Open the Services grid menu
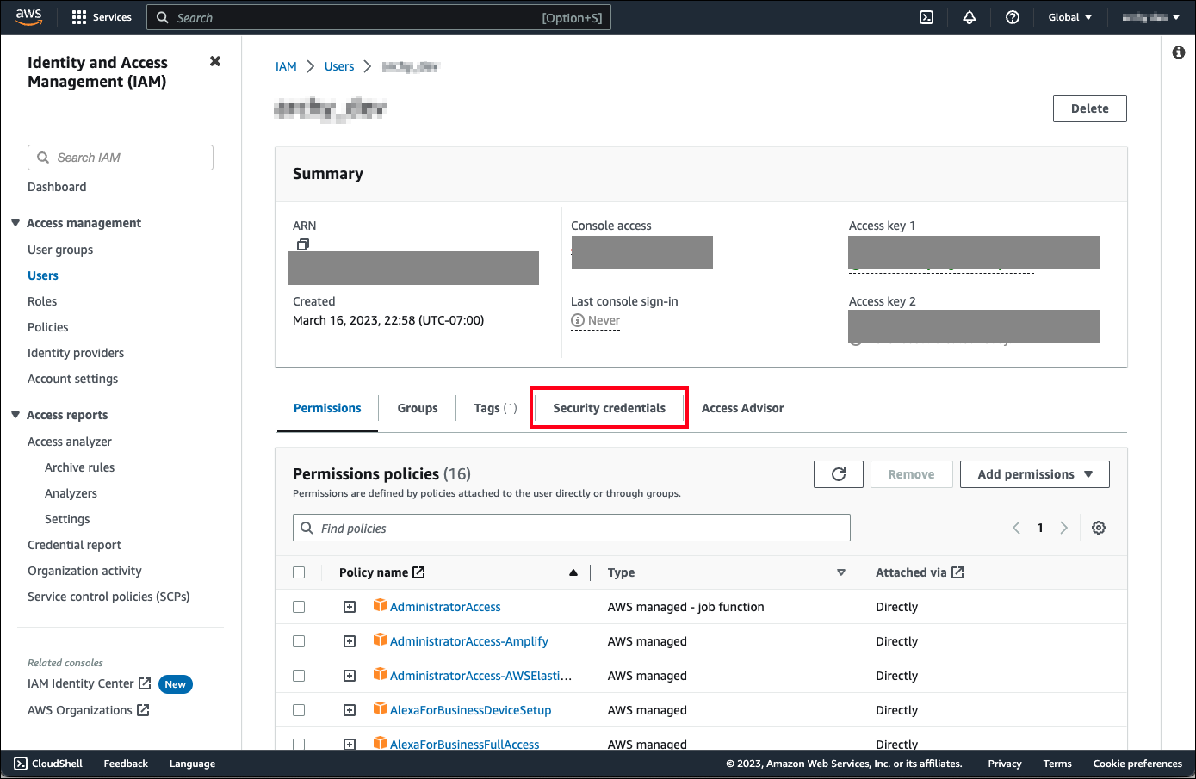Viewport: 1196px width, 779px height. [102, 17]
